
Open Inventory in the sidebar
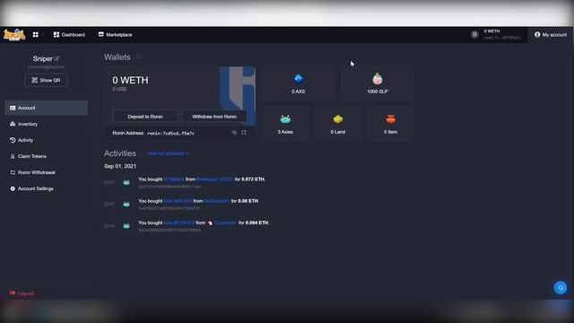point(47,124)
